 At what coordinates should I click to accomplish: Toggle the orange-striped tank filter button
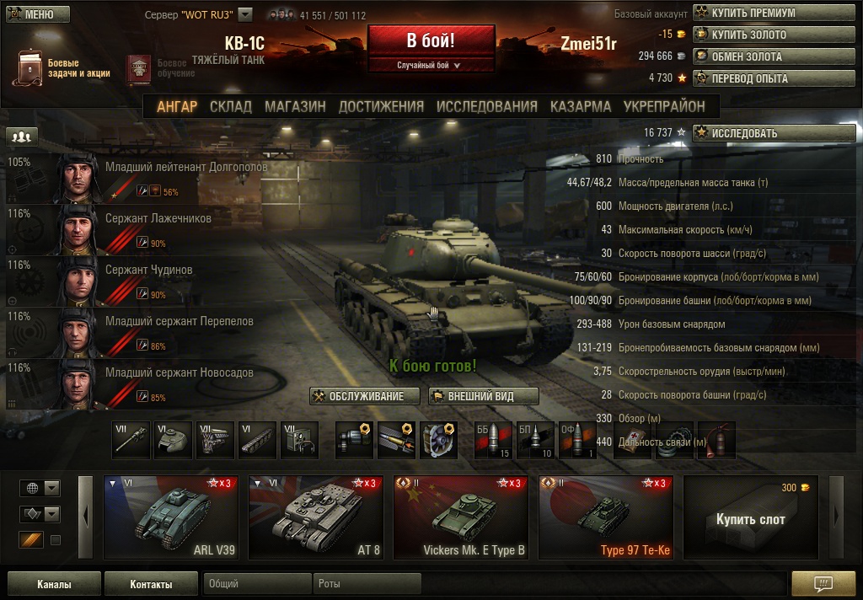(x=31, y=540)
